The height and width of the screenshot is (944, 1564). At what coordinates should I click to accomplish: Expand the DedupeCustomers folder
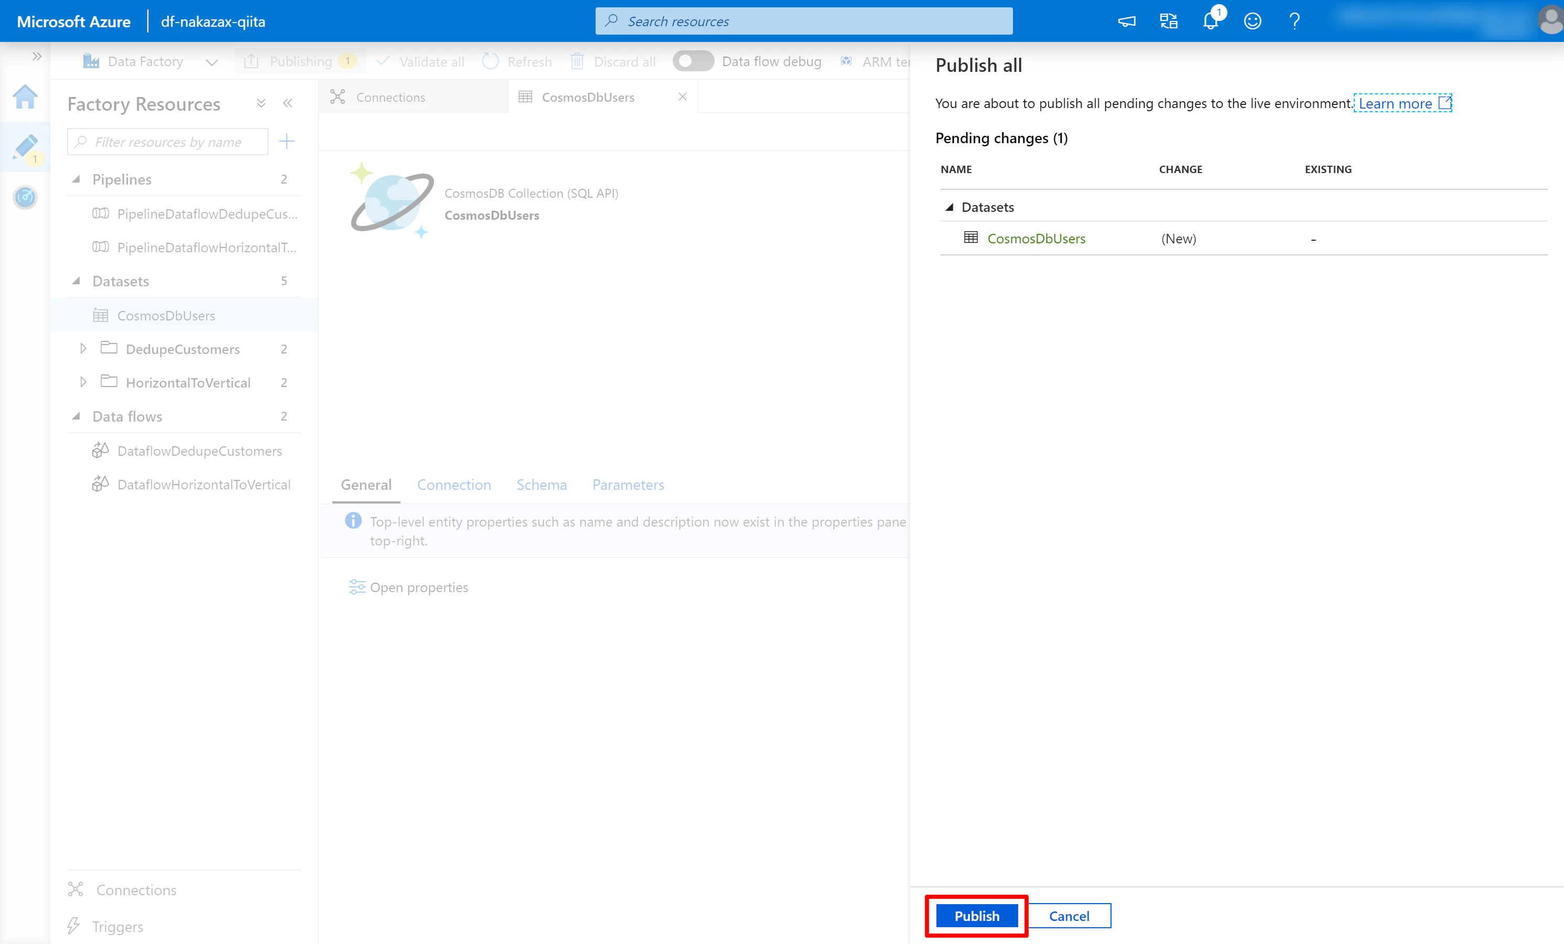pyautogui.click(x=82, y=349)
